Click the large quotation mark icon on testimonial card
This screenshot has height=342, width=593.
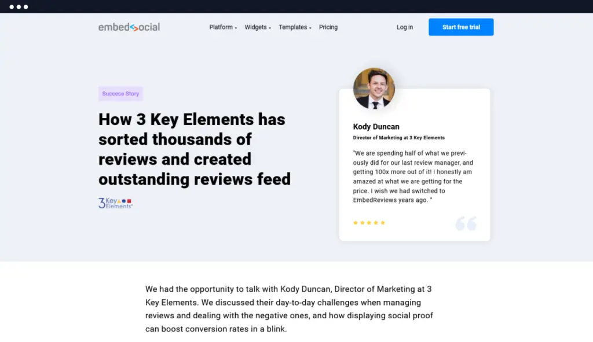tap(467, 223)
